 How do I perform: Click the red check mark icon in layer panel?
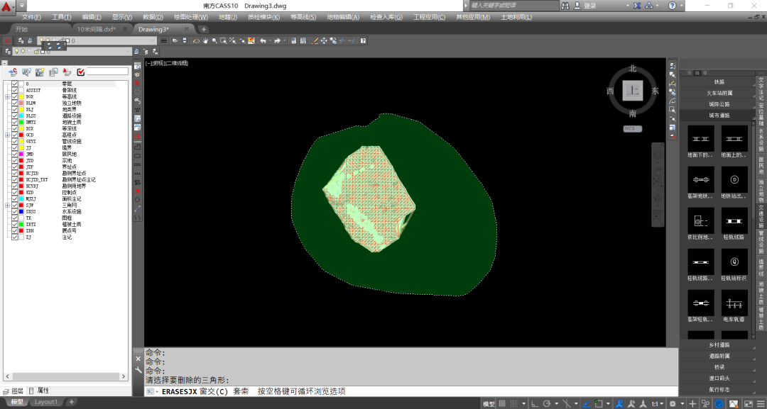tap(81, 72)
